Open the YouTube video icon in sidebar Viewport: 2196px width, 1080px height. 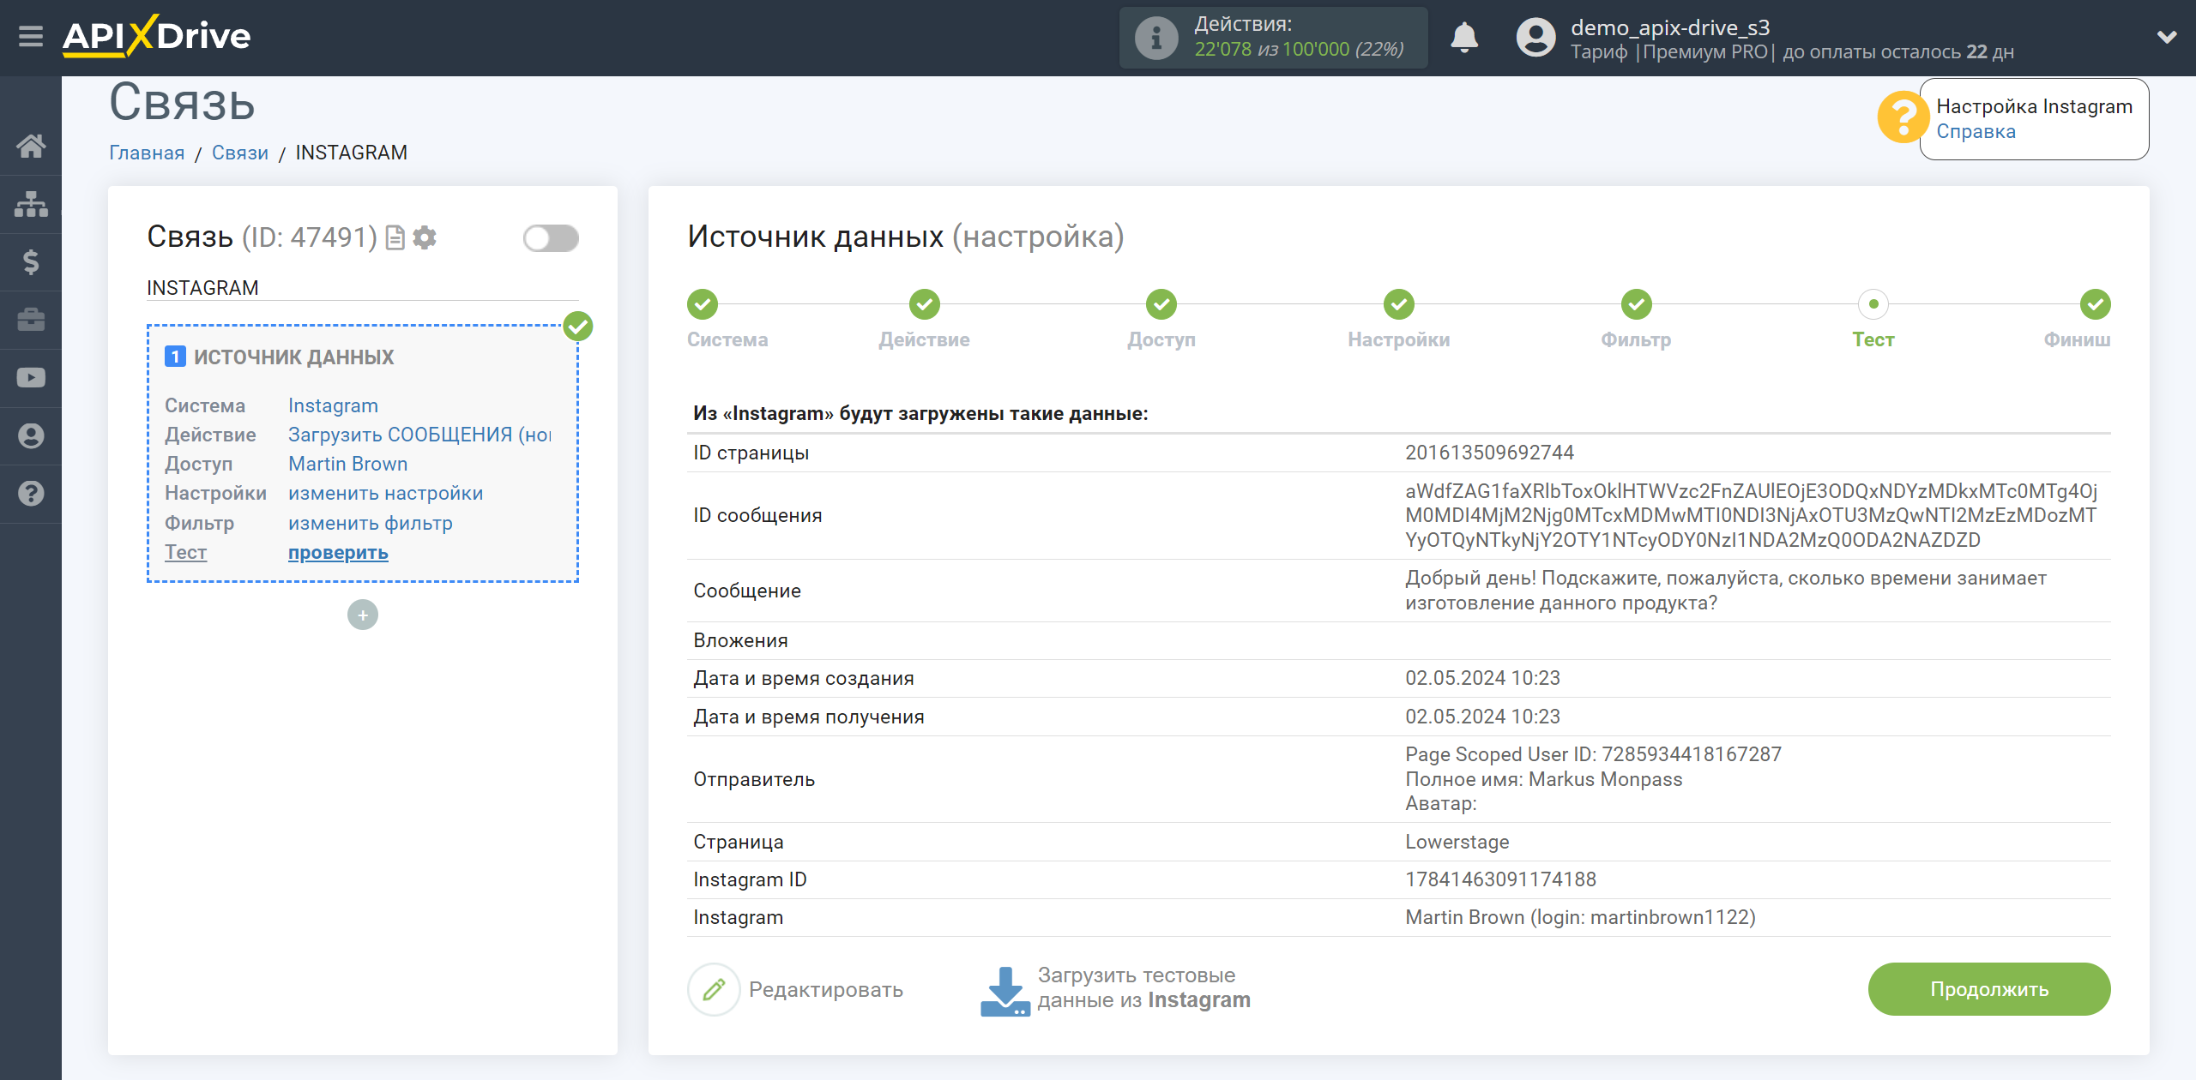pyautogui.click(x=31, y=378)
